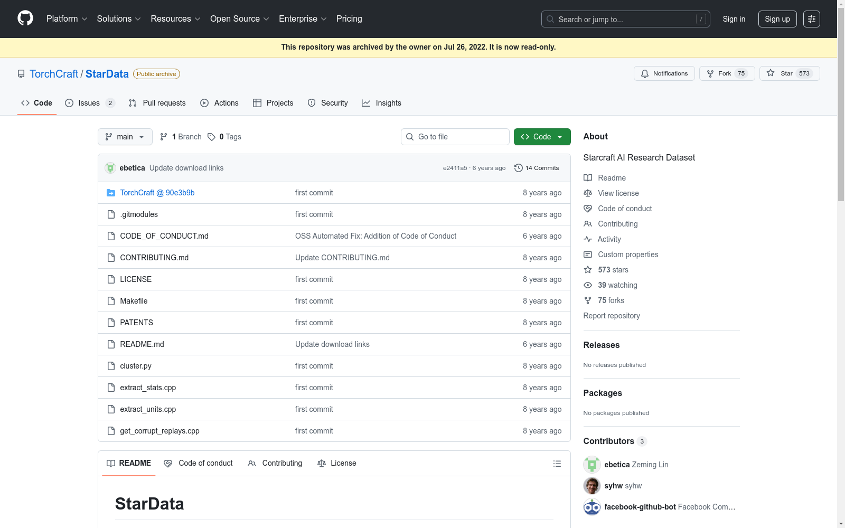
Task: Open README.md file
Action: (x=142, y=344)
